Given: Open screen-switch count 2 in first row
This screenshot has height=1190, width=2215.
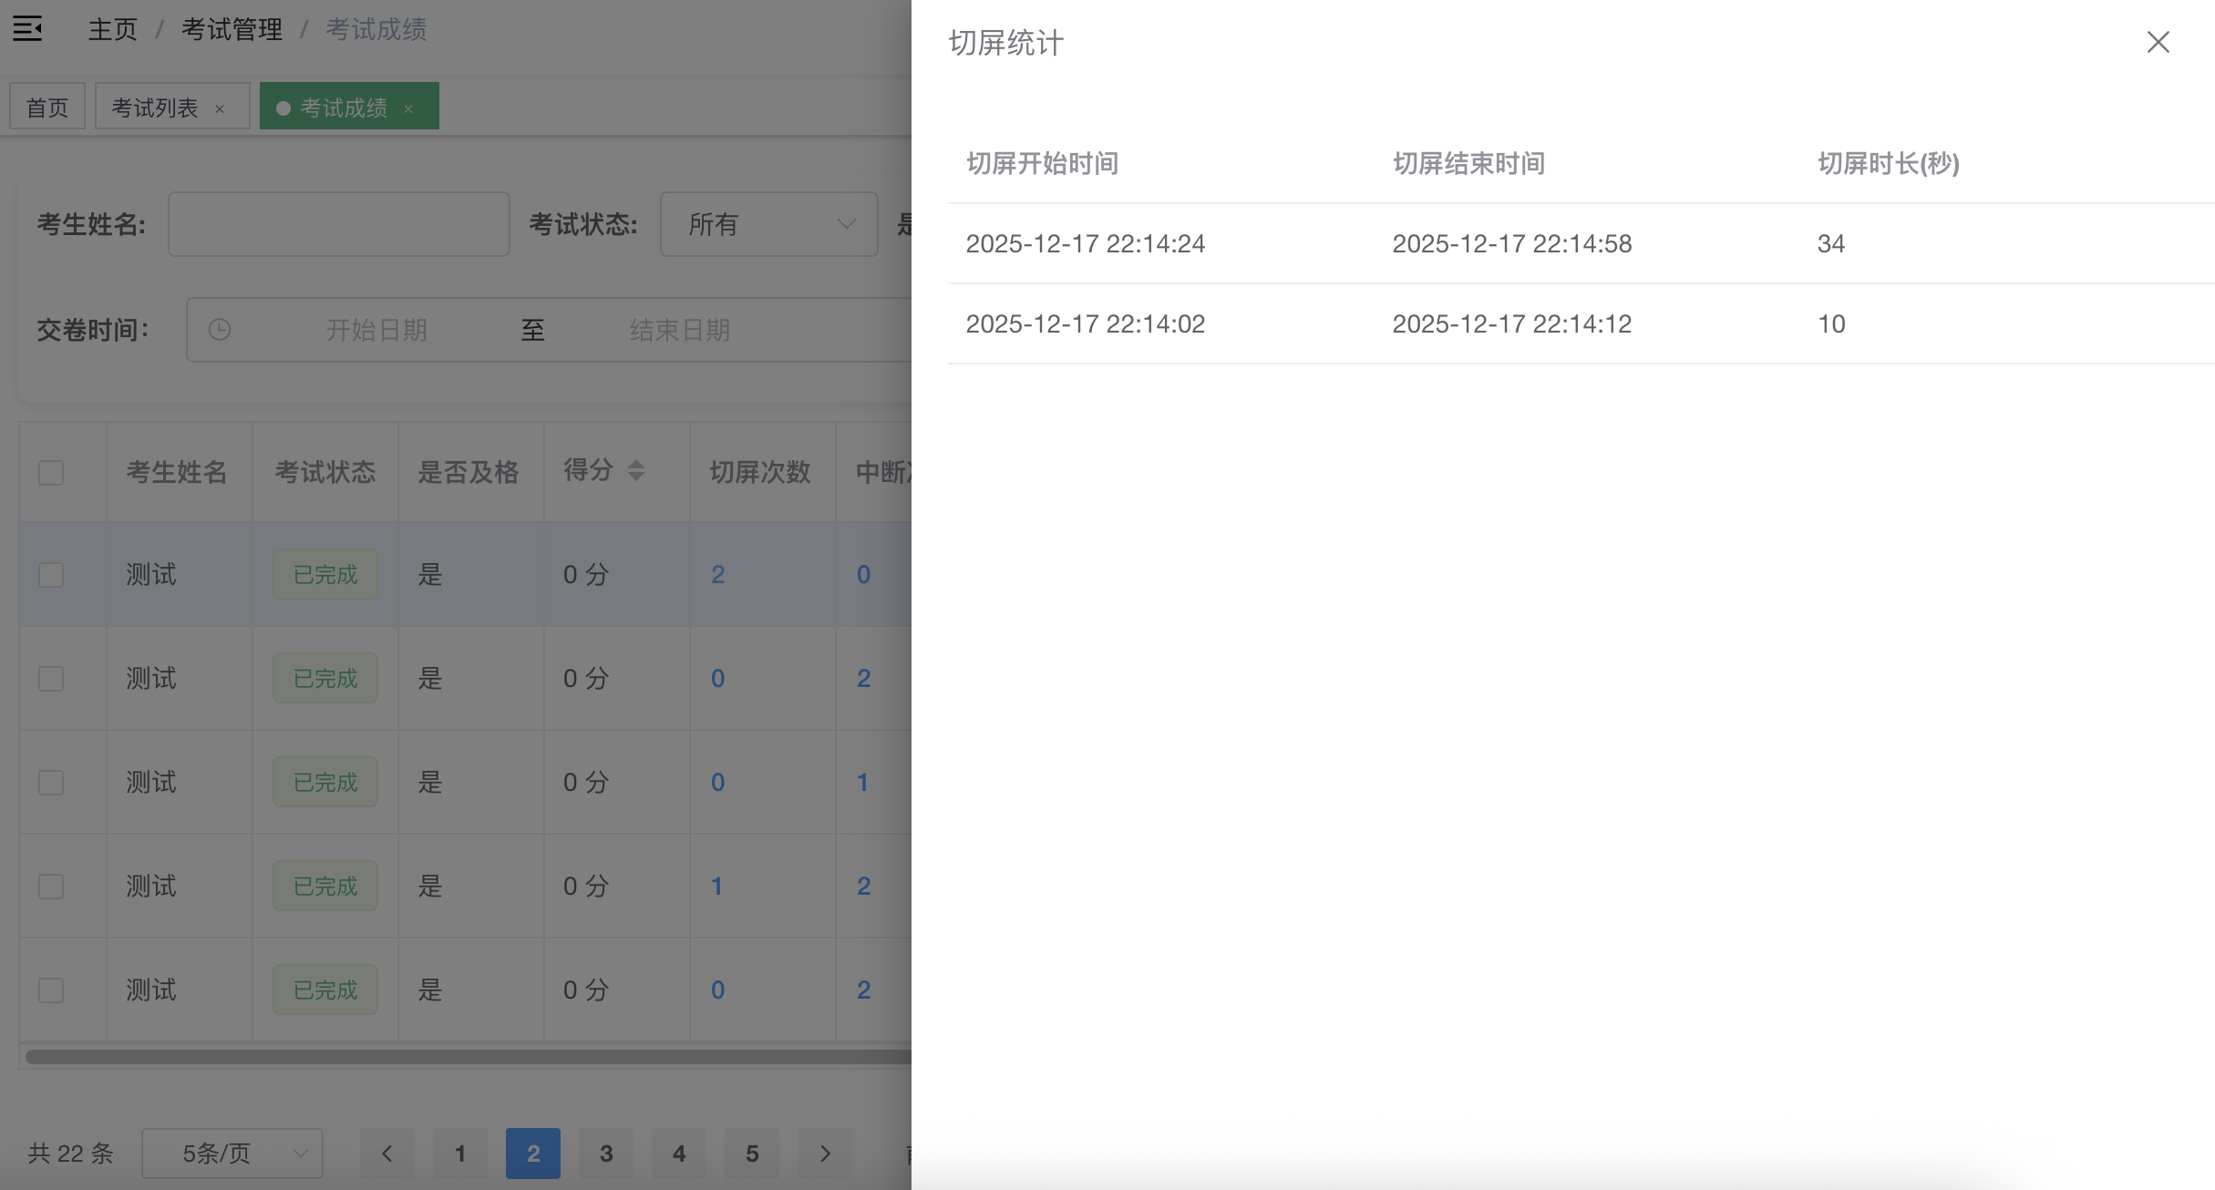Looking at the screenshot, I should pyautogui.click(x=718, y=574).
